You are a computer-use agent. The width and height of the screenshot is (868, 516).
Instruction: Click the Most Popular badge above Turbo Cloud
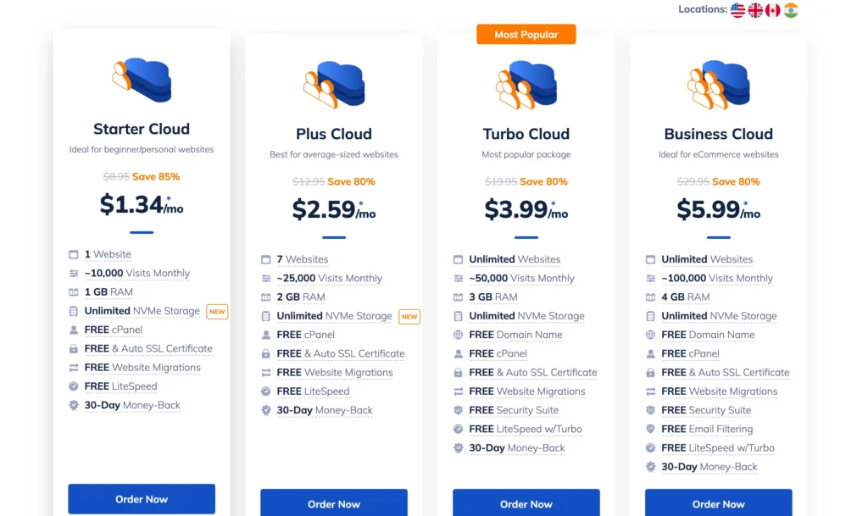coord(526,34)
